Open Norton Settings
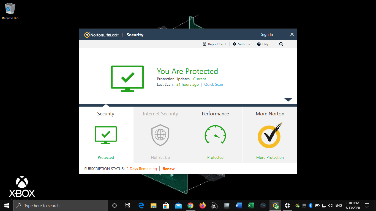376x211 pixels. point(241,44)
